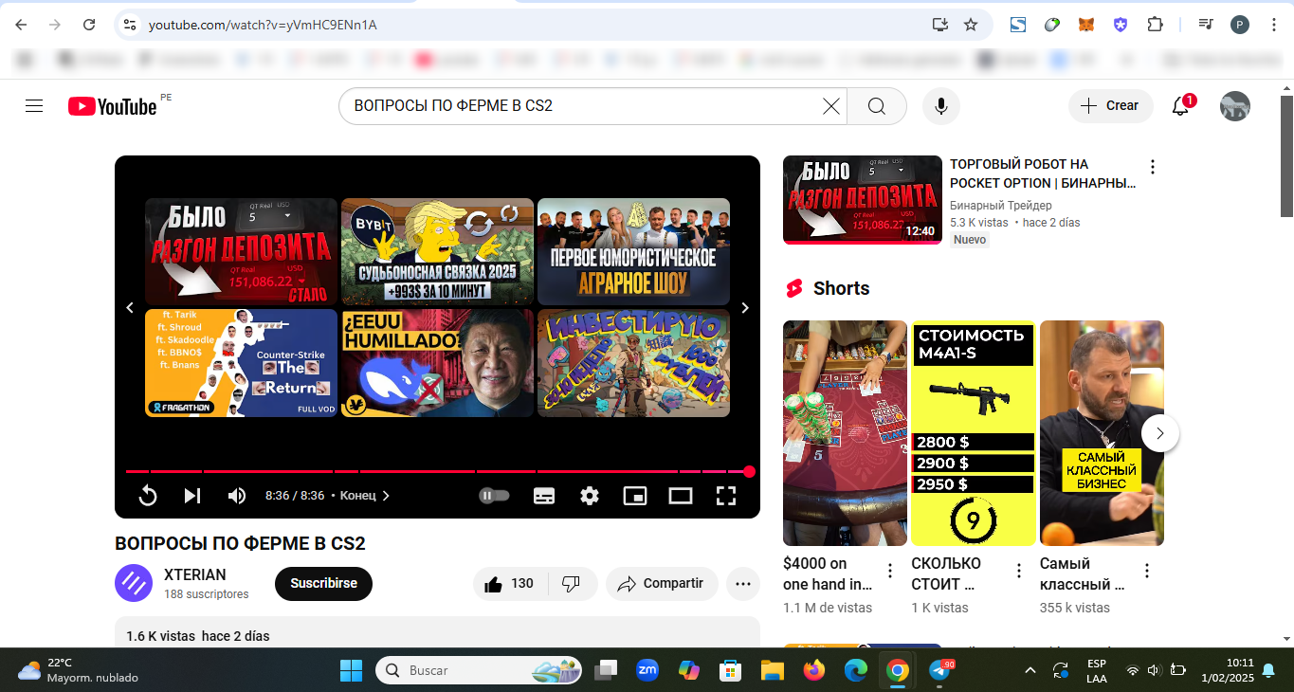Toggle subtitles closed captions button
Screen dimensions: 1294x692
pos(544,496)
